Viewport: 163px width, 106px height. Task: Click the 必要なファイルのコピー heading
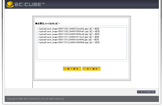49,23
